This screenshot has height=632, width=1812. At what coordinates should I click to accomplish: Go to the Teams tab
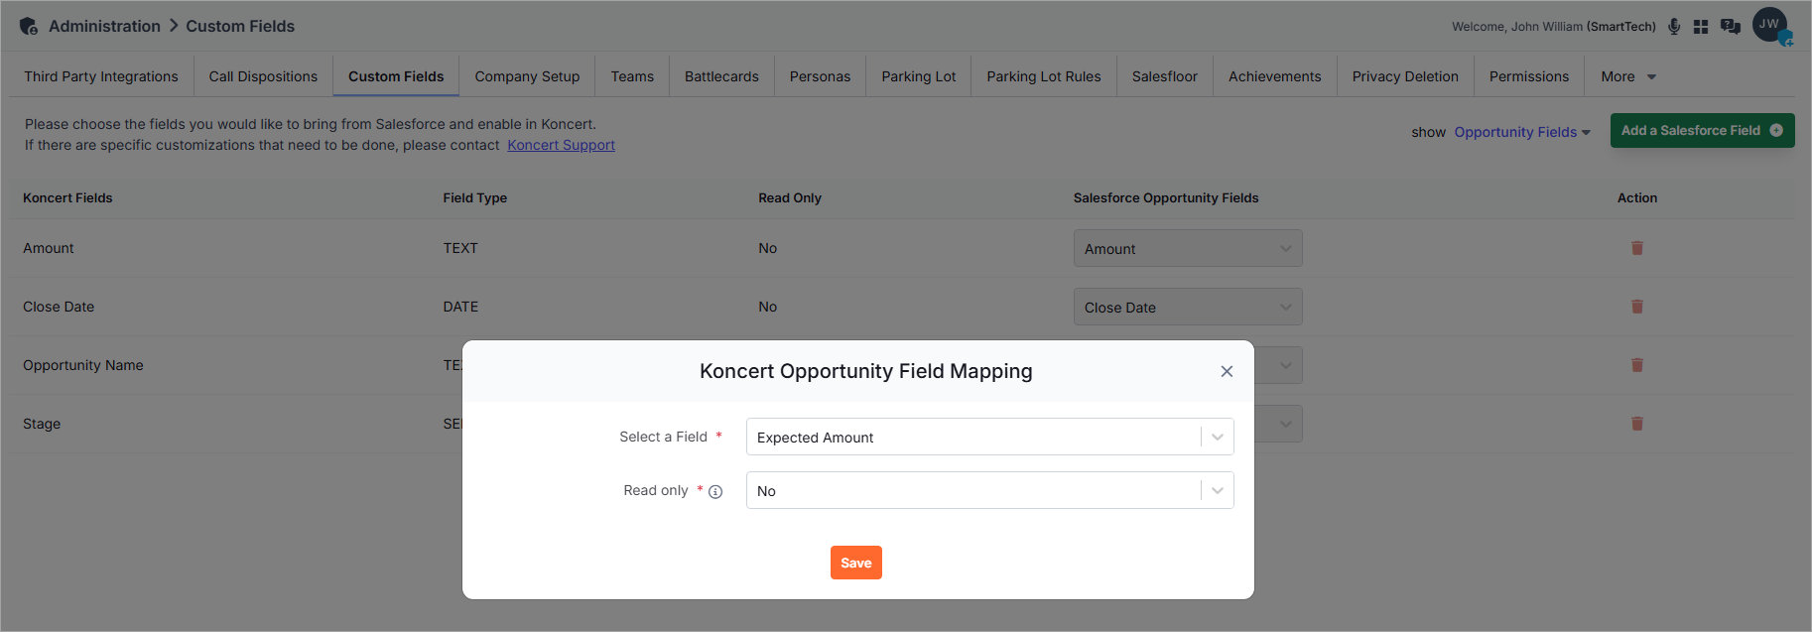tap(632, 76)
